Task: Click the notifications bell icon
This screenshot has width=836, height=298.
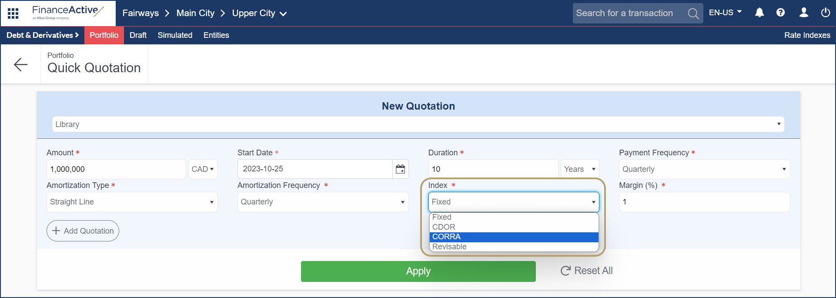Action: 759,13
